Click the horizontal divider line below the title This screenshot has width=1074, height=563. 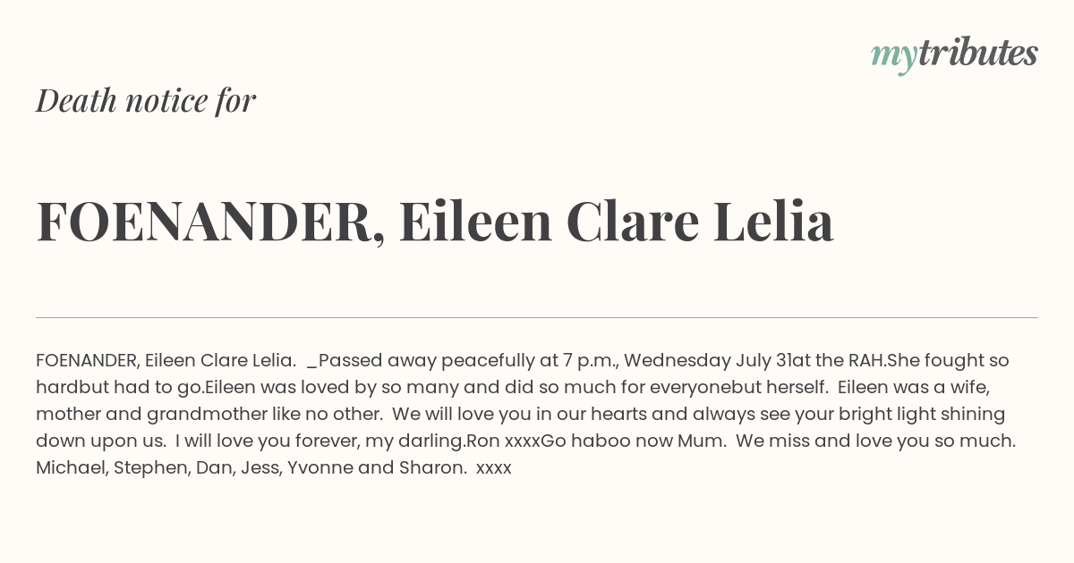tap(537, 317)
